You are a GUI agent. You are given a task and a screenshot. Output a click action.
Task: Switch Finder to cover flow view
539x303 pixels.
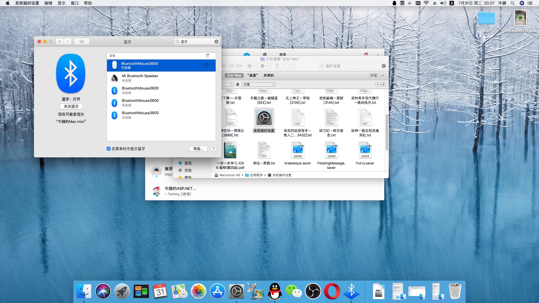click(239, 66)
